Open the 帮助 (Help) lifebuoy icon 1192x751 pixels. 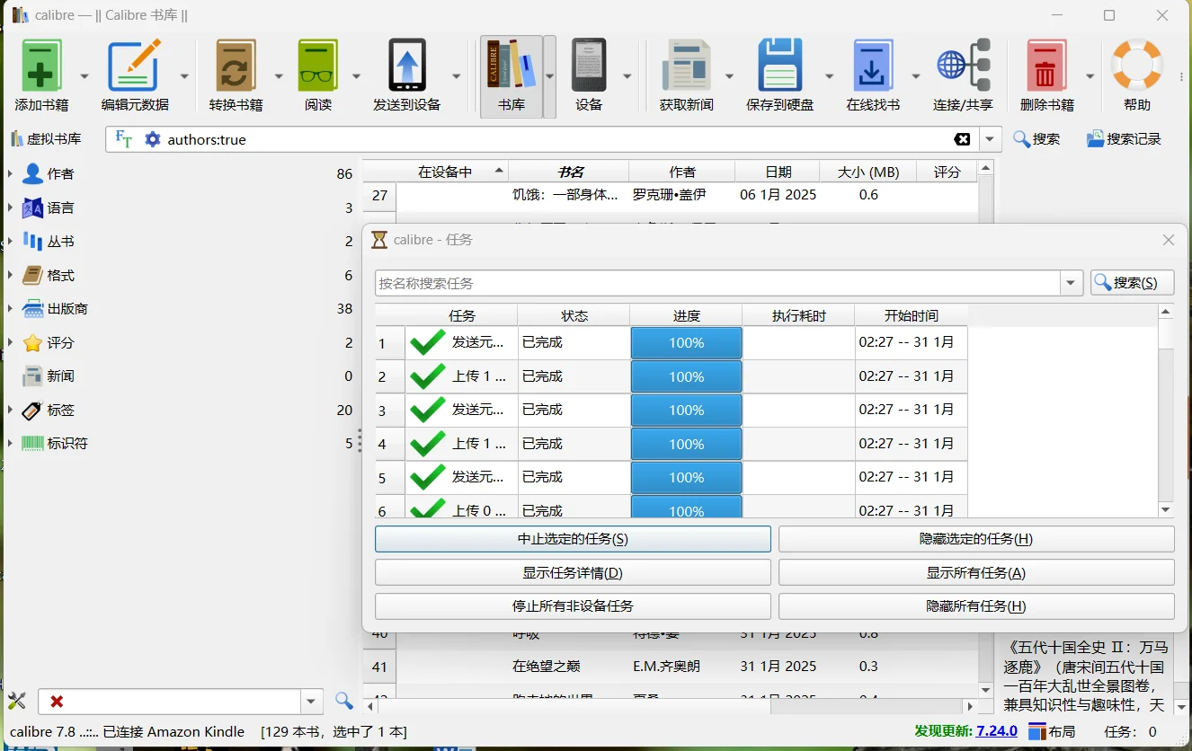[1137, 66]
